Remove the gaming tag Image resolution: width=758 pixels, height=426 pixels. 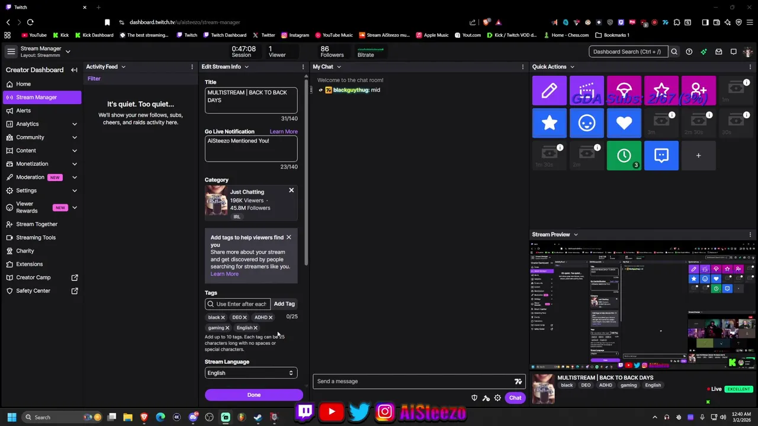pyautogui.click(x=227, y=328)
